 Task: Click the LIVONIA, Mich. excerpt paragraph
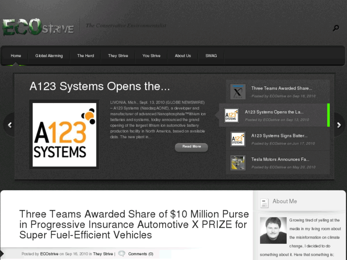[x=158, y=120]
